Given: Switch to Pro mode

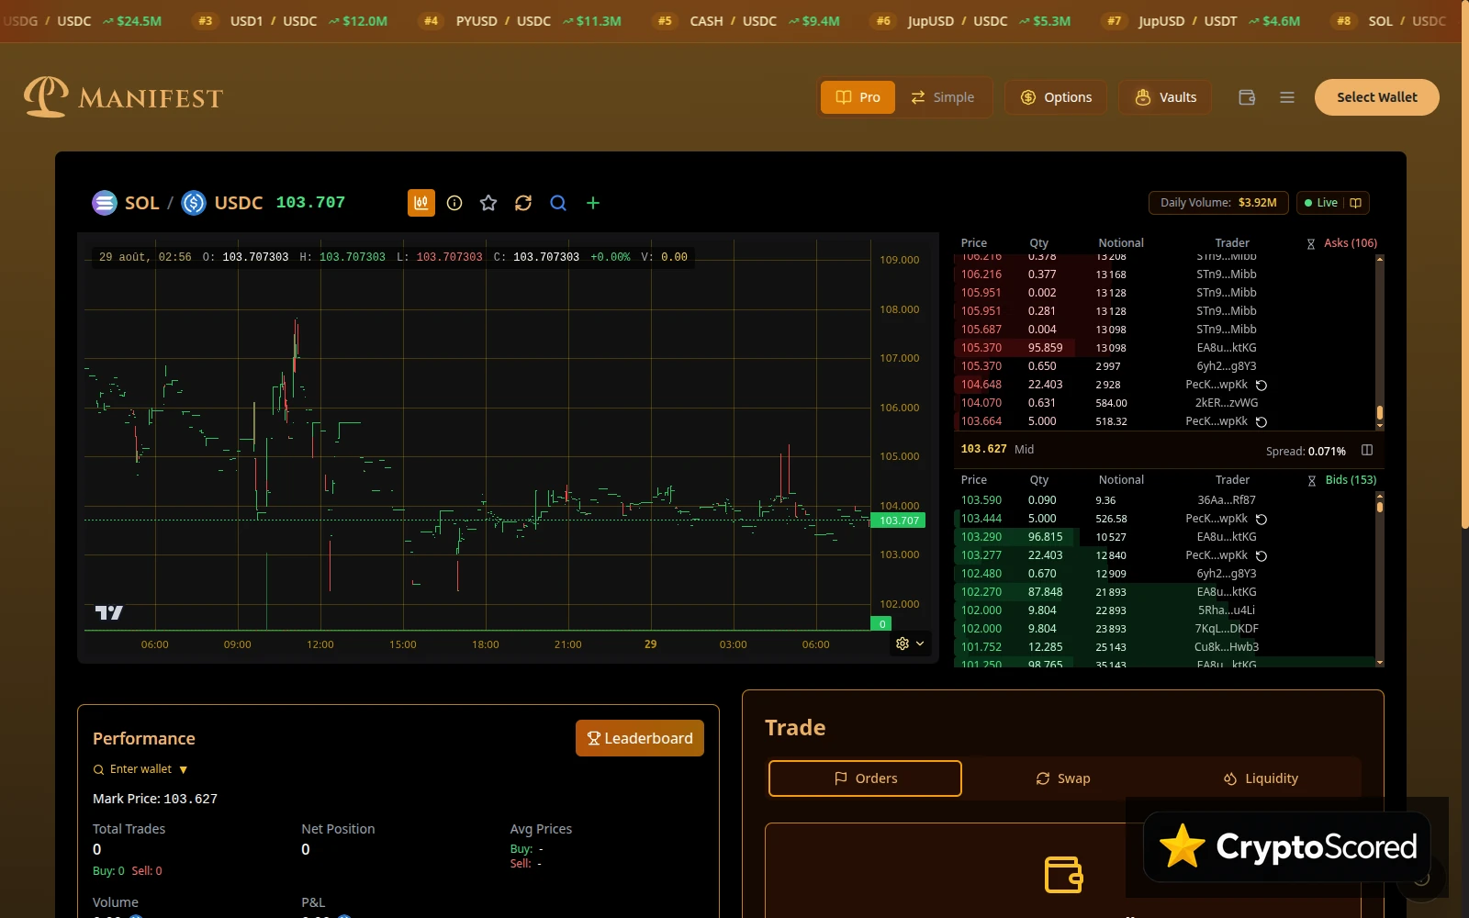Looking at the screenshot, I should (x=858, y=97).
